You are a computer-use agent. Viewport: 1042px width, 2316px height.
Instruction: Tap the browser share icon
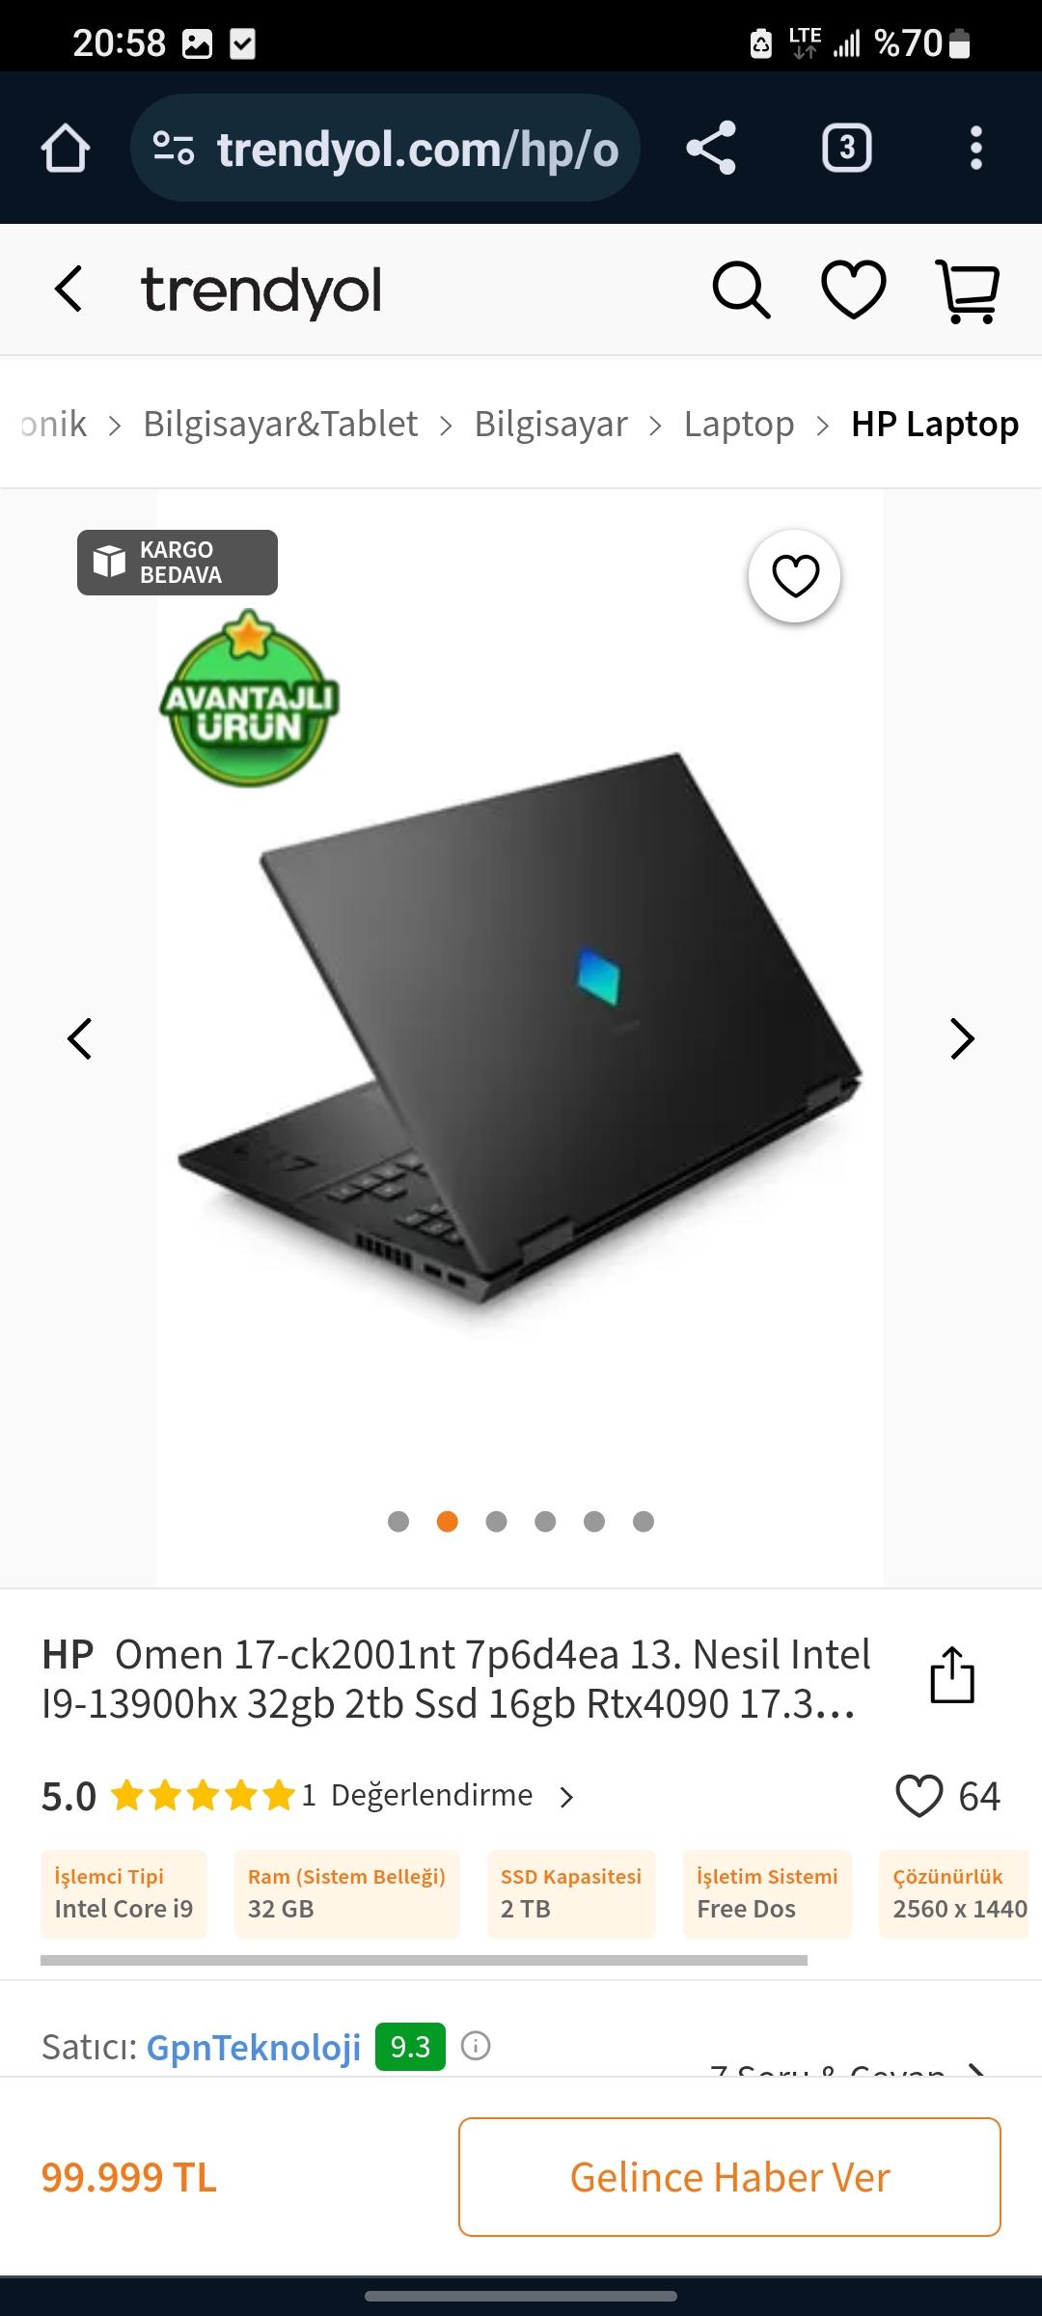click(x=711, y=149)
